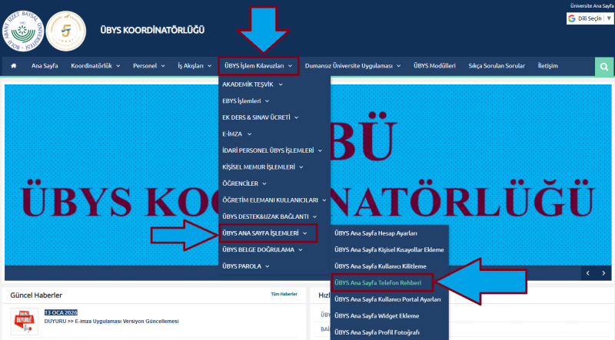615x340 pixels.
Task: Open ÜBYS Modülleri menu item
Action: click(434, 66)
